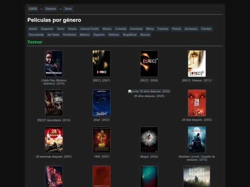Open the [REC] 2007 poster
This screenshot has width=250, height=187.
101,64
